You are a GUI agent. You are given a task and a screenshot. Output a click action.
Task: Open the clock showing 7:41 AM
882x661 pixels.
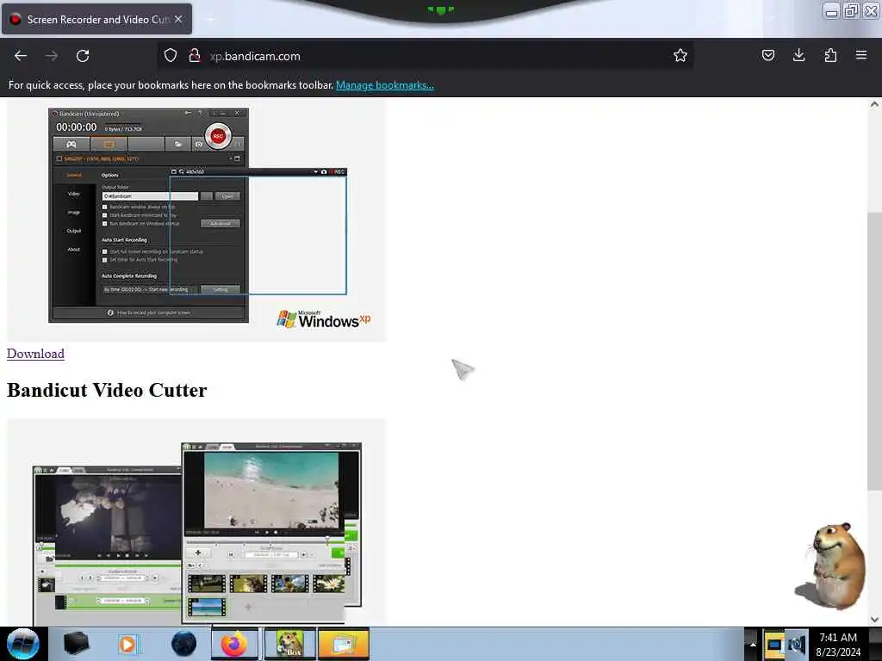point(838,644)
